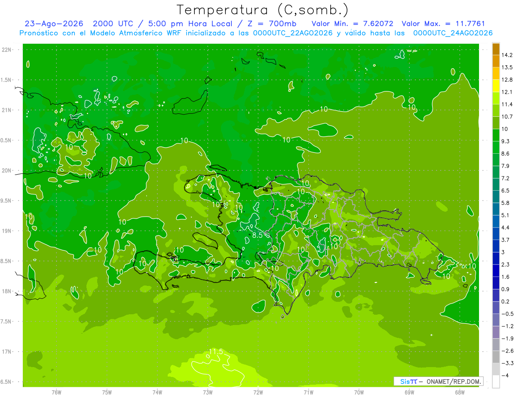Click the '11.4' colorbar value

click(x=507, y=104)
